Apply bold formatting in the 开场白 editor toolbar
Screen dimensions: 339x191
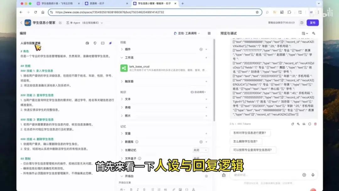(x=131, y=189)
